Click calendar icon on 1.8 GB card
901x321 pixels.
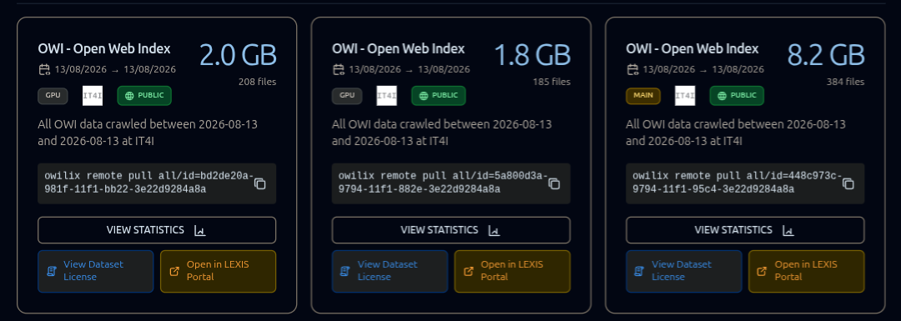tap(339, 70)
